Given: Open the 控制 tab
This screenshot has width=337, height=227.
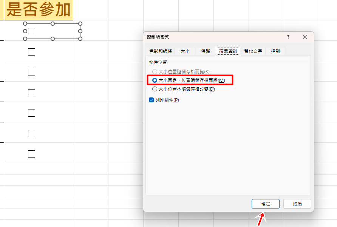Looking at the screenshot, I should click(275, 51).
